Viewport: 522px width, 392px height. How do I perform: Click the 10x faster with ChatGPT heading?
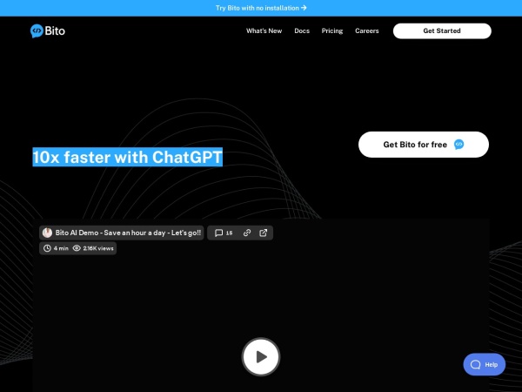(127, 158)
